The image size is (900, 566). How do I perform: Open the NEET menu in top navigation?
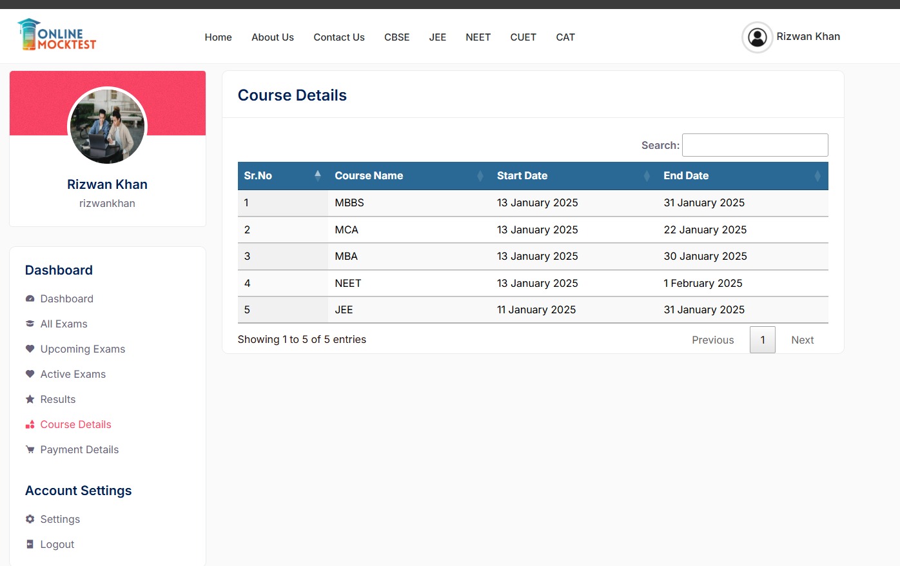tap(478, 37)
